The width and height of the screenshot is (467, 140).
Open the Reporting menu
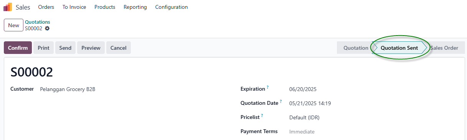(x=135, y=7)
